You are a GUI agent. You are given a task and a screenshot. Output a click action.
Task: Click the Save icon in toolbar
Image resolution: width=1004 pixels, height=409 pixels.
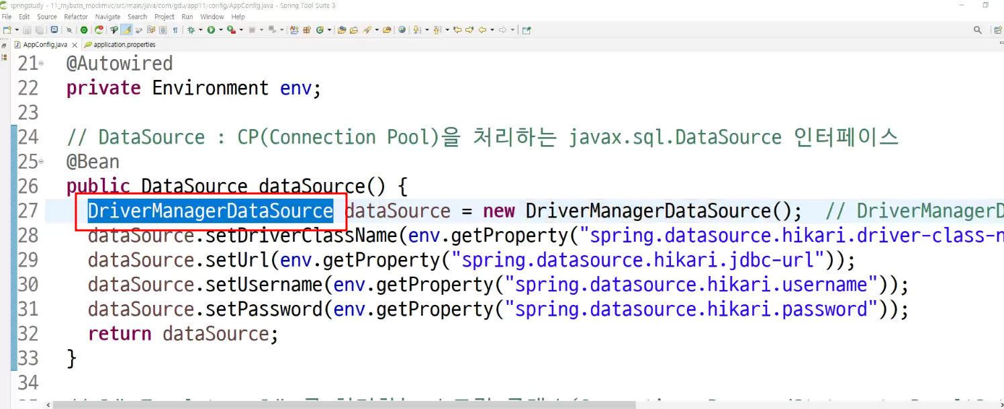point(27,30)
